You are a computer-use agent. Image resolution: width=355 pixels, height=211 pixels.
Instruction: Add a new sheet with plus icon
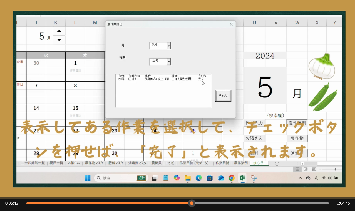click(277, 164)
